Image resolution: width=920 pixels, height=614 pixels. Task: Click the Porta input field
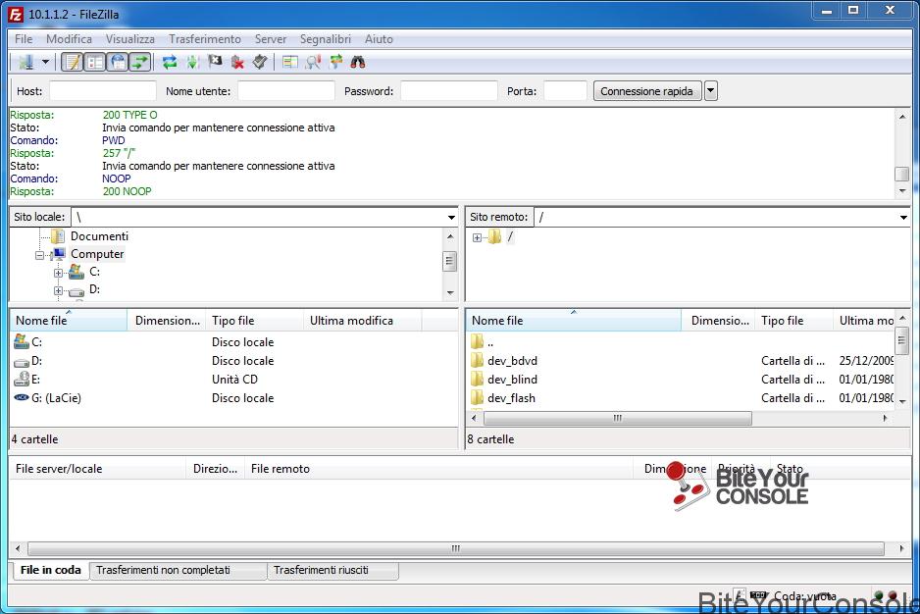click(565, 91)
